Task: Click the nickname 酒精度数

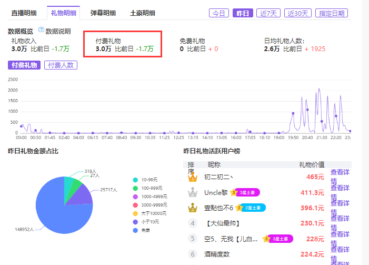Action: pos(217,254)
